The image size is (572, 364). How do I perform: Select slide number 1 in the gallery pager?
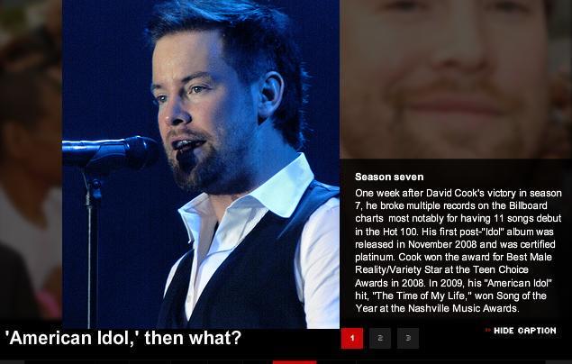pos(352,338)
